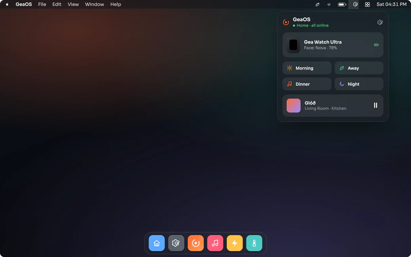Open the File menu
This screenshot has height=257, width=411.
click(42, 4)
